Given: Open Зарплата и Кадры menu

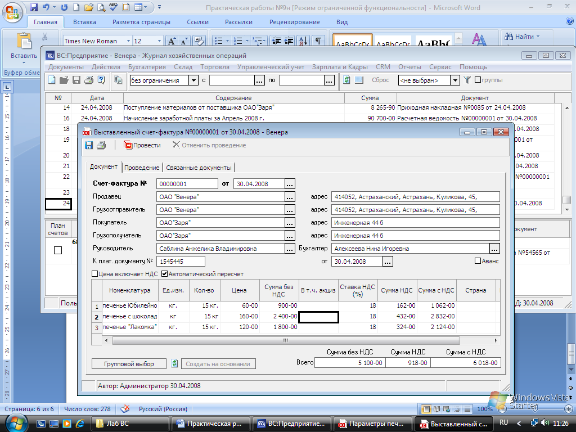Looking at the screenshot, I should pyautogui.click(x=340, y=67).
